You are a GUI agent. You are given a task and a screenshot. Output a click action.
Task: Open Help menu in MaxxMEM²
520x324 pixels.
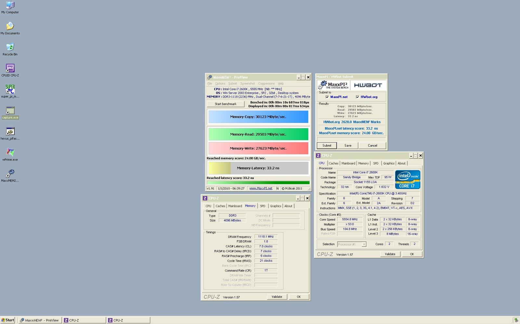[x=281, y=84]
